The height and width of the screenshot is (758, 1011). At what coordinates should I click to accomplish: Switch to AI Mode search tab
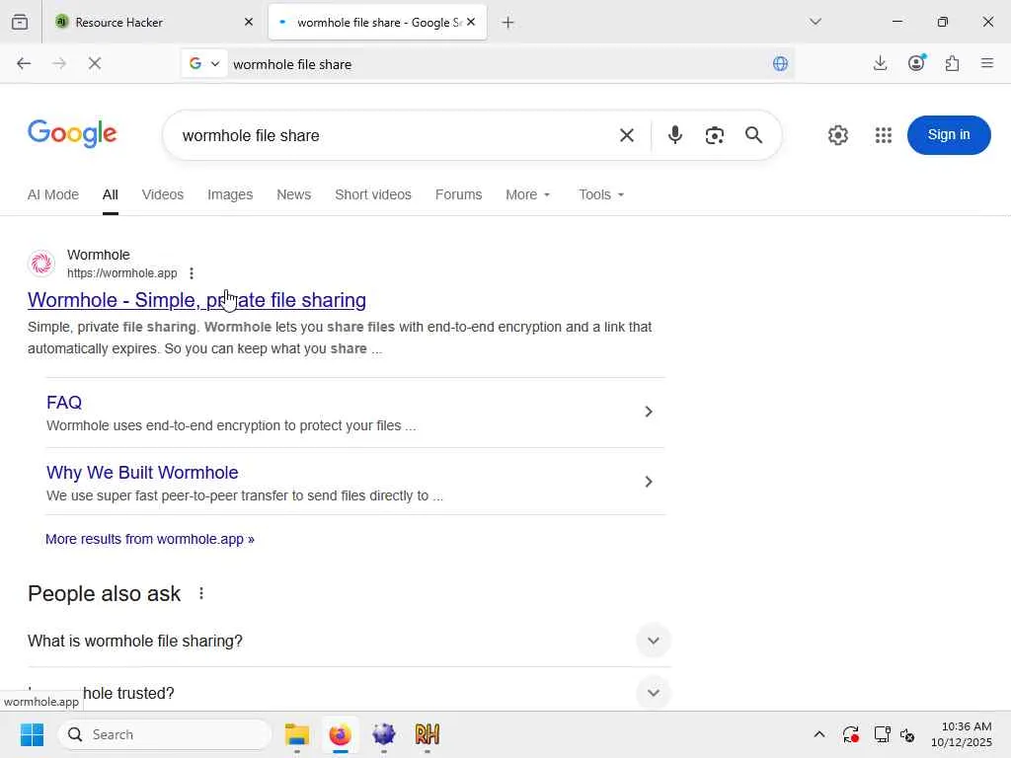pos(53,194)
